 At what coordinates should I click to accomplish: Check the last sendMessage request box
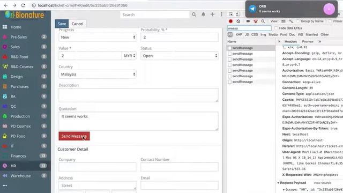(229, 82)
